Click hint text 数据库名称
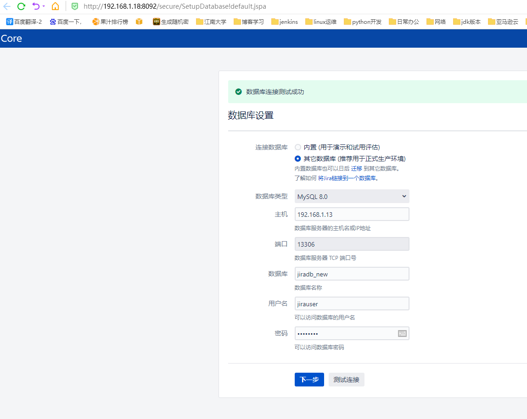 click(x=308, y=288)
